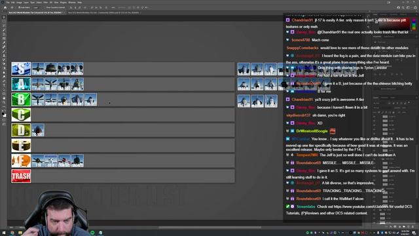Open Chrome from the taskbar

click(12, 233)
